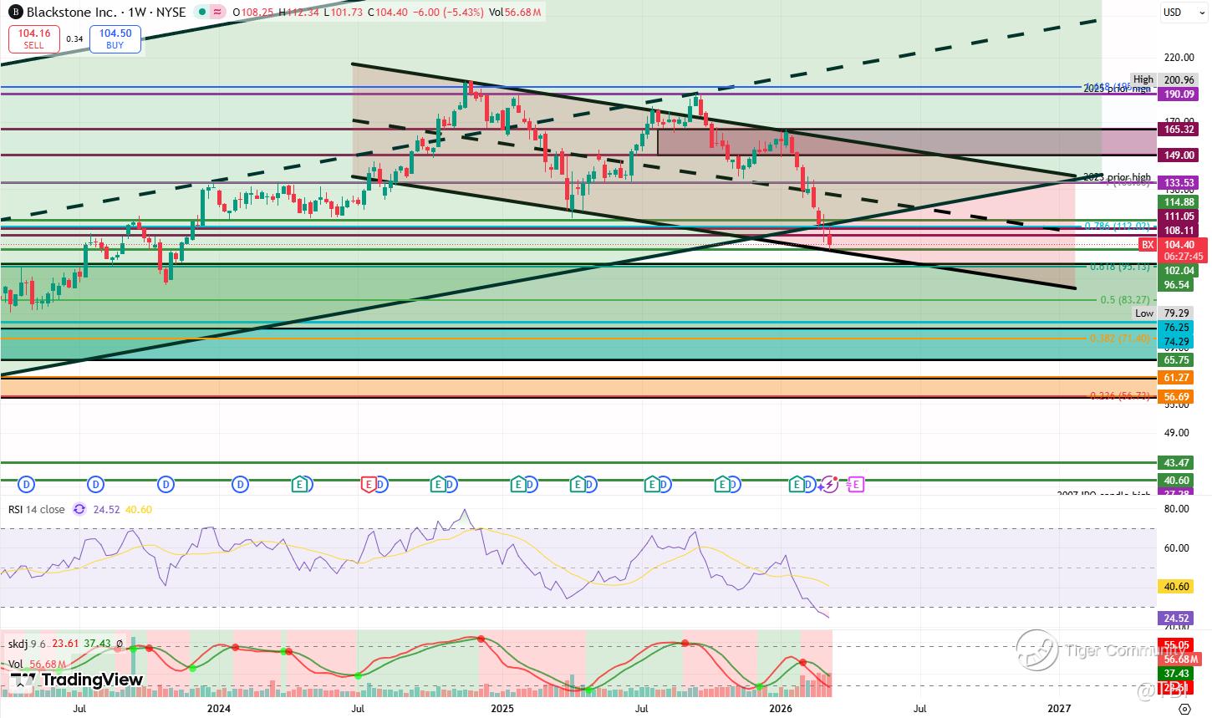The image size is (1212, 718).
Task: Click the RSI 14 close indicator label
Action: click(37, 509)
